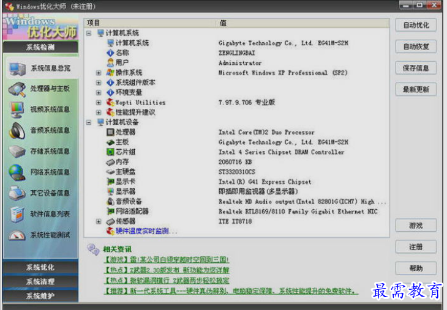
Task: Click the 用户 person icon in tree
Action: pyautogui.click(x=110, y=62)
